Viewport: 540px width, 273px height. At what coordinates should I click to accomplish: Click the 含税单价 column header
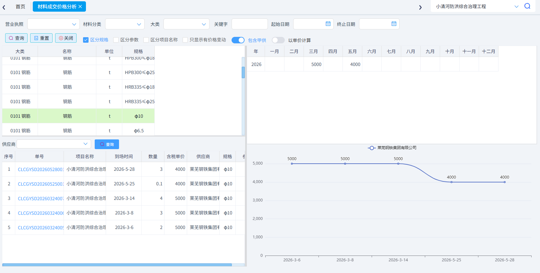[176, 157]
